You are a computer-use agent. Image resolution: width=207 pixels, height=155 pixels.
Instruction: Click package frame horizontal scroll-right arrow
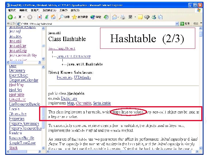point(40,62)
